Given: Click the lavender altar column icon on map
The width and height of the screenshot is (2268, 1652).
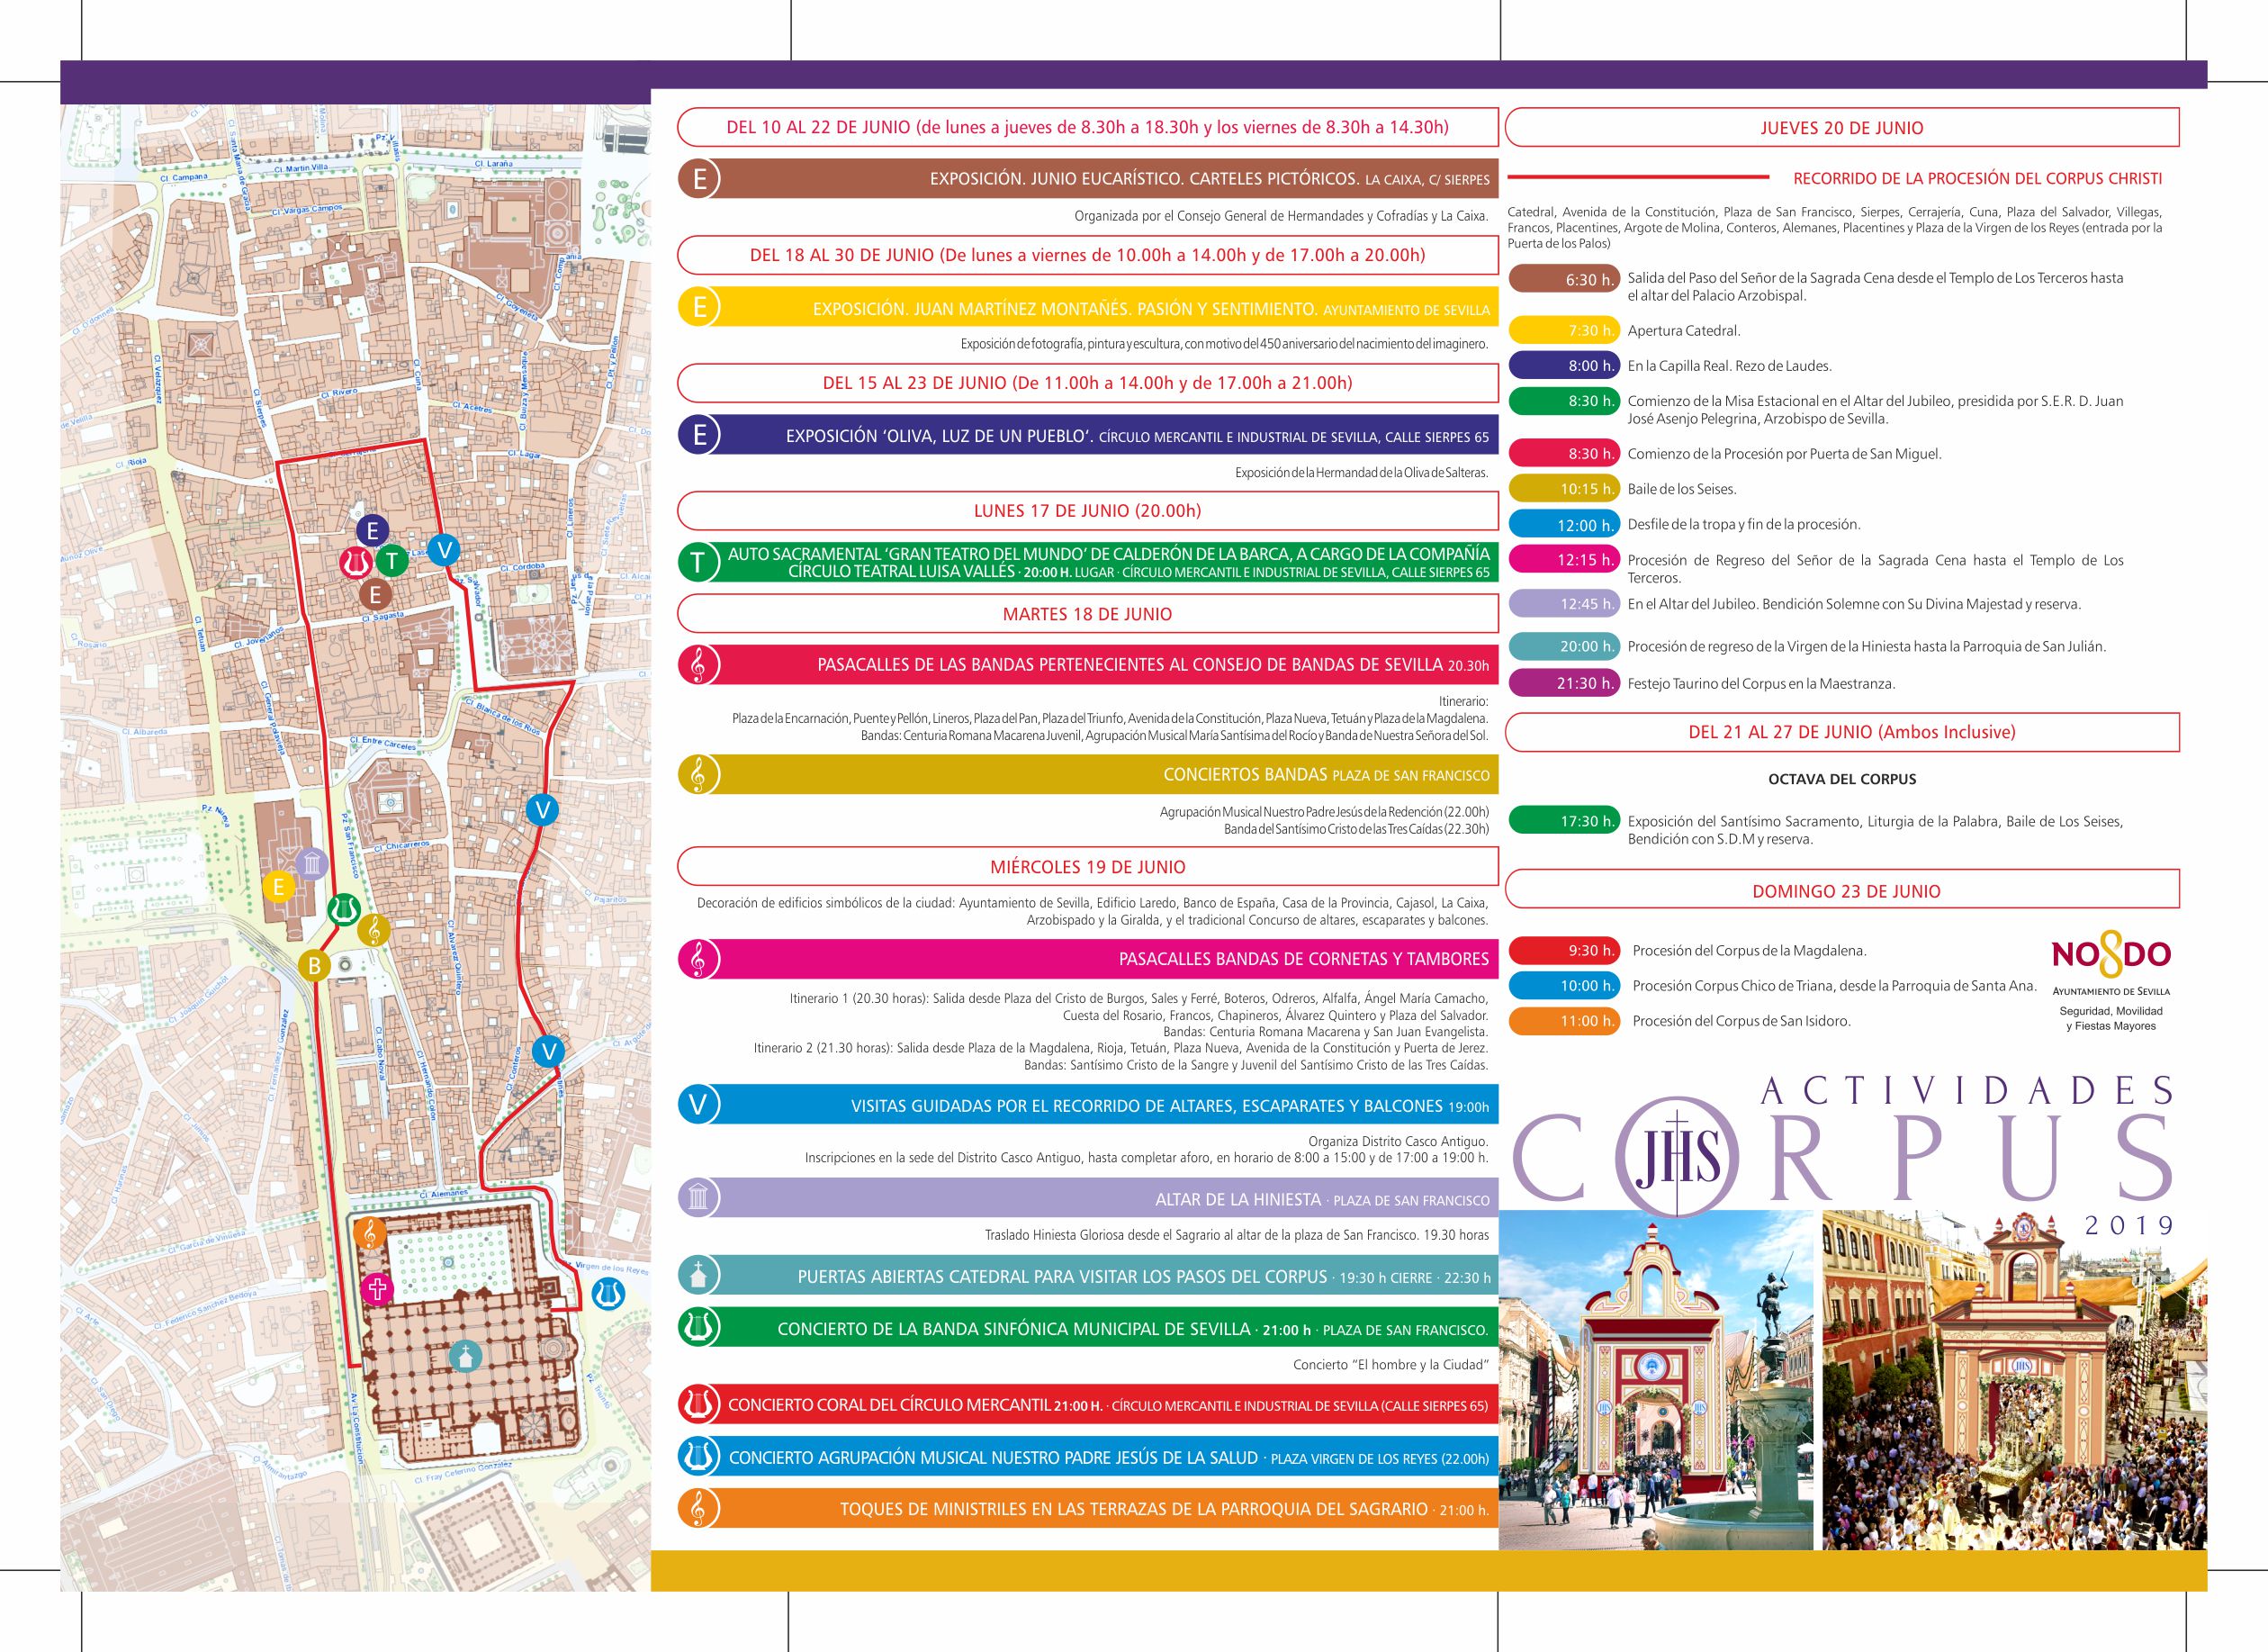Looking at the screenshot, I should click(x=312, y=863).
